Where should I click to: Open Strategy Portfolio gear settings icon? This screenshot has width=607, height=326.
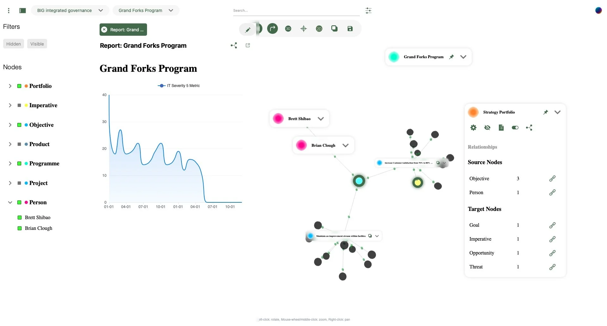(x=473, y=128)
